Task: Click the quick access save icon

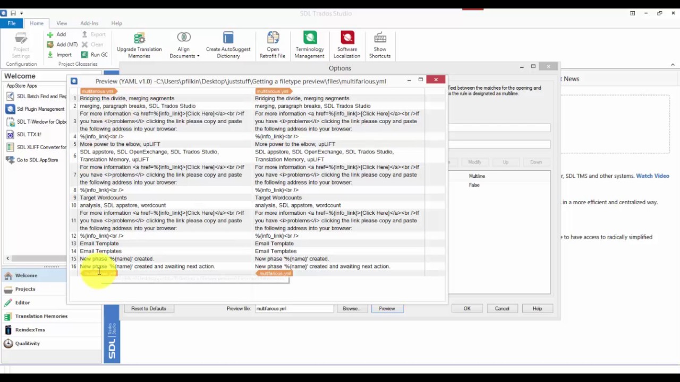Action: pyautogui.click(x=13, y=13)
